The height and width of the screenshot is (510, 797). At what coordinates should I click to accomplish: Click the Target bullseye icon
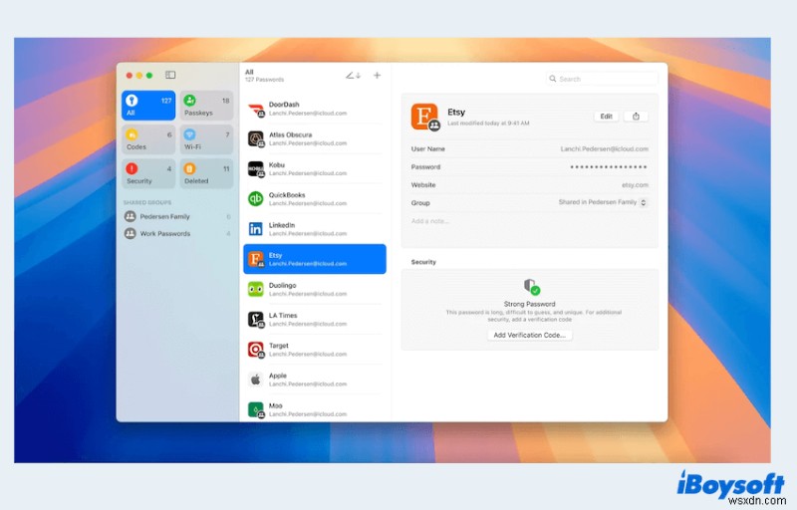pos(256,350)
